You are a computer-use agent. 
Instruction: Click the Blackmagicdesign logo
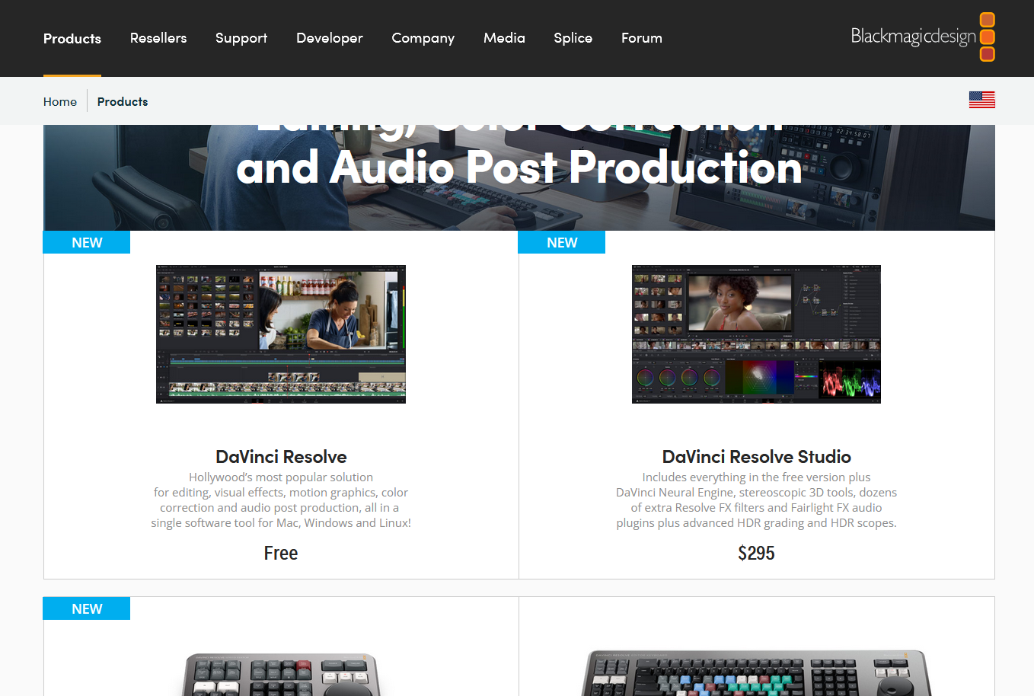923,37
